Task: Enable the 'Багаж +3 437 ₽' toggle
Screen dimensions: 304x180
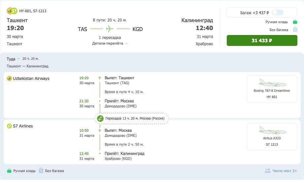Action: click(278, 13)
